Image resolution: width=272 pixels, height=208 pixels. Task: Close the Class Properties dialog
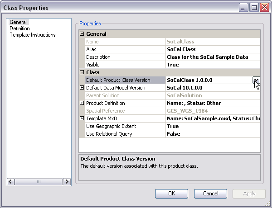click(264, 7)
